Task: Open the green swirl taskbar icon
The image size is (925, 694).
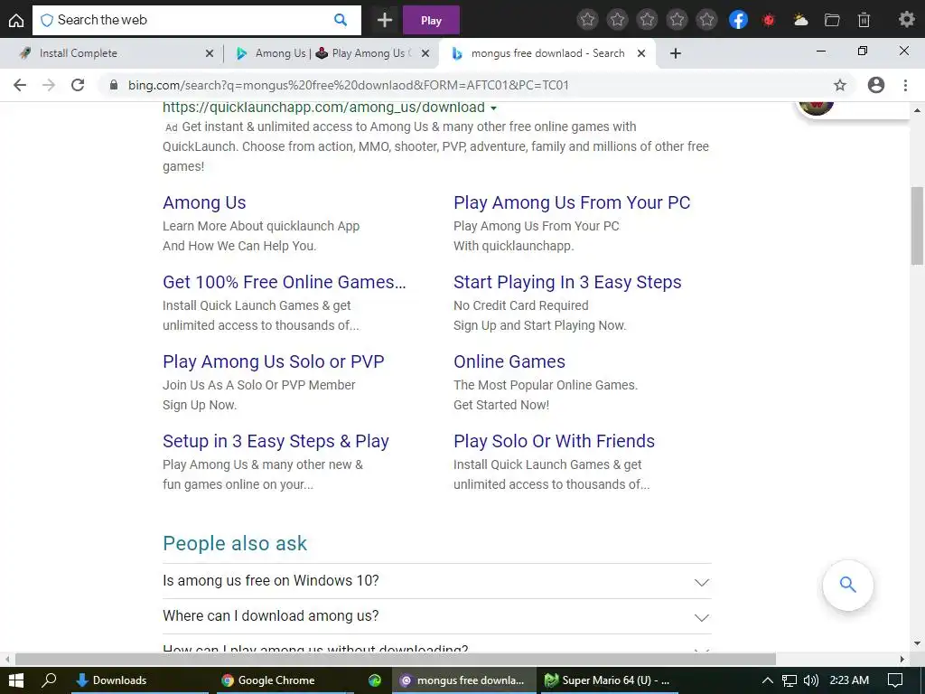Action: 375,680
